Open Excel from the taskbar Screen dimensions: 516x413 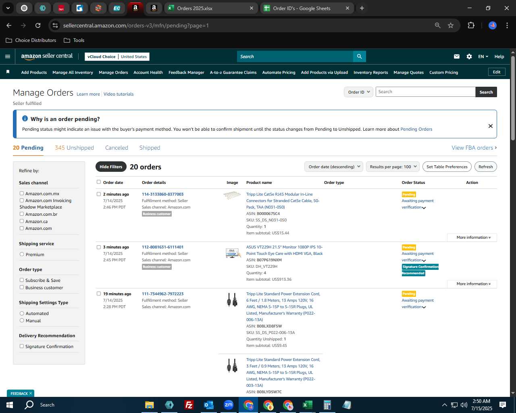[307, 405]
